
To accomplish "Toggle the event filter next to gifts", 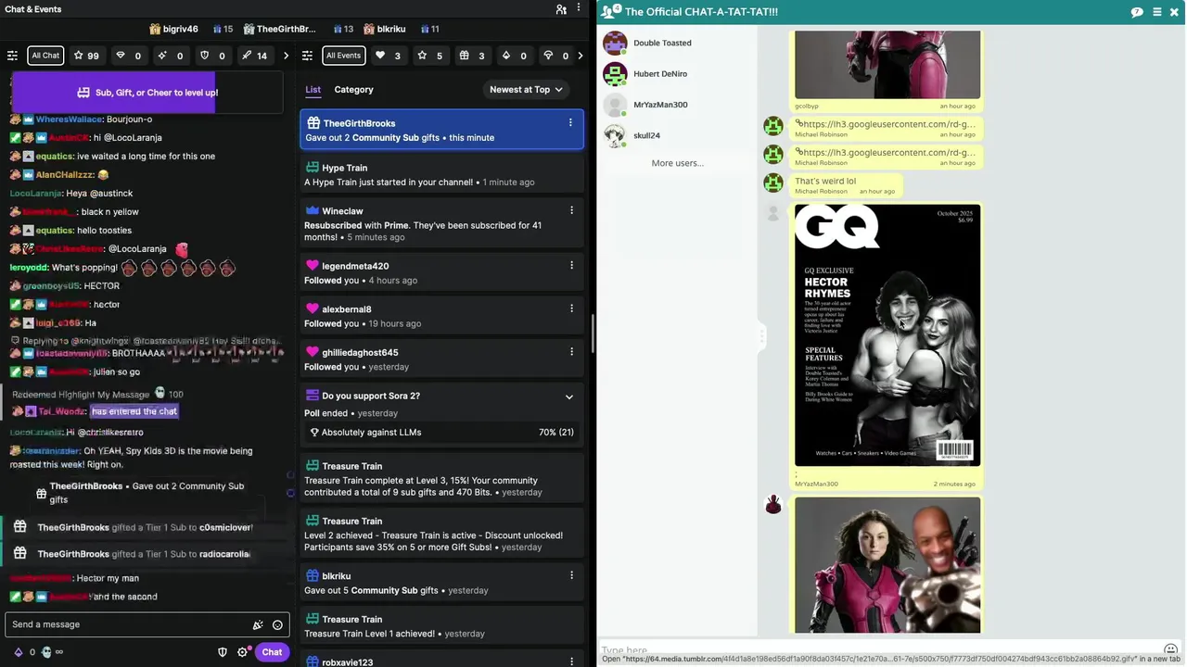I will click(514, 56).
